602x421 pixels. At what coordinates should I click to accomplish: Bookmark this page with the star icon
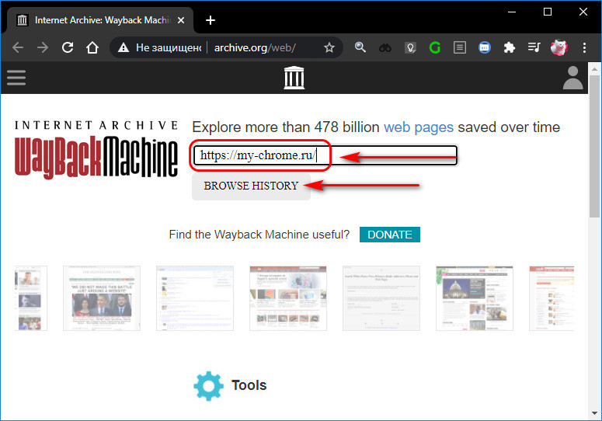[329, 47]
